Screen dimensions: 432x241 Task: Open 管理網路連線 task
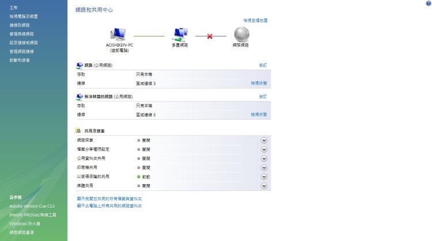[x=21, y=51]
